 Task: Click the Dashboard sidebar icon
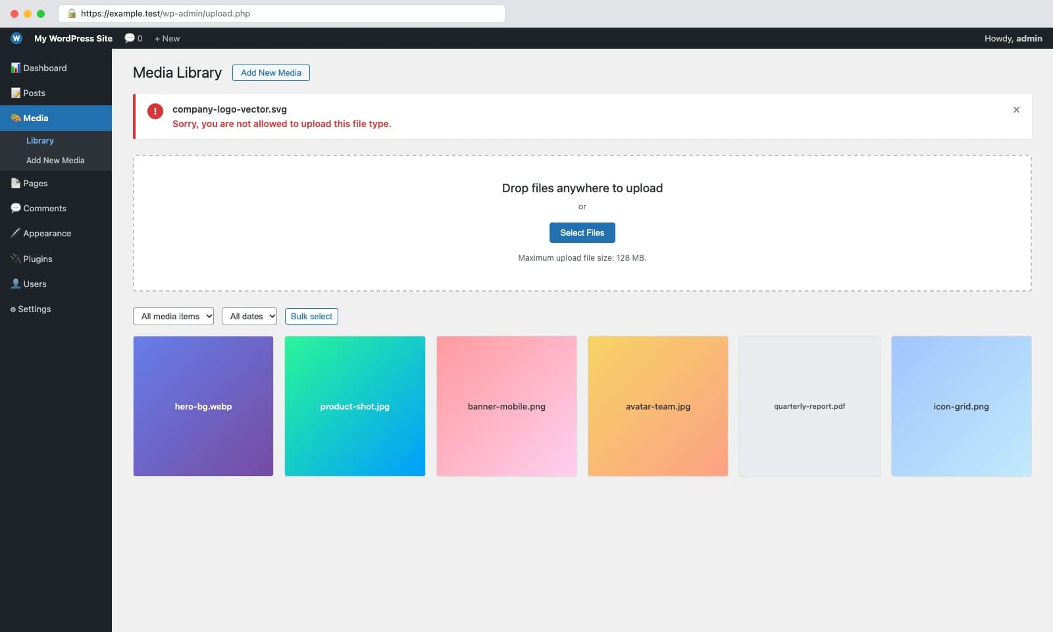click(15, 68)
